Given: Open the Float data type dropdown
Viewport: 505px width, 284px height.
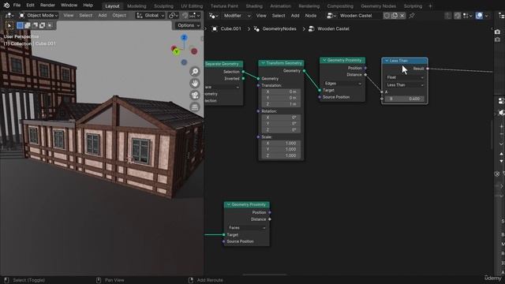Looking at the screenshot, I should (405, 77).
